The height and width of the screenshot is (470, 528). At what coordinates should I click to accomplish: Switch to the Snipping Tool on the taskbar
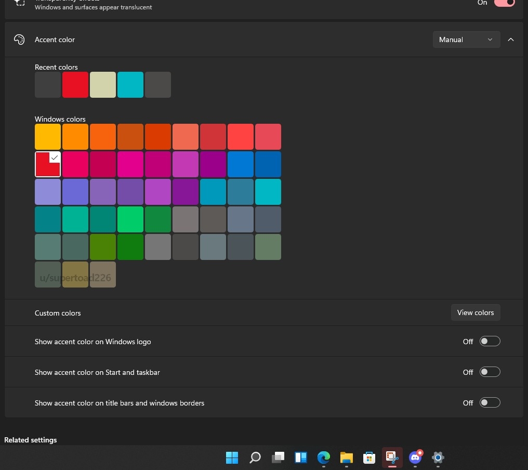(x=392, y=458)
